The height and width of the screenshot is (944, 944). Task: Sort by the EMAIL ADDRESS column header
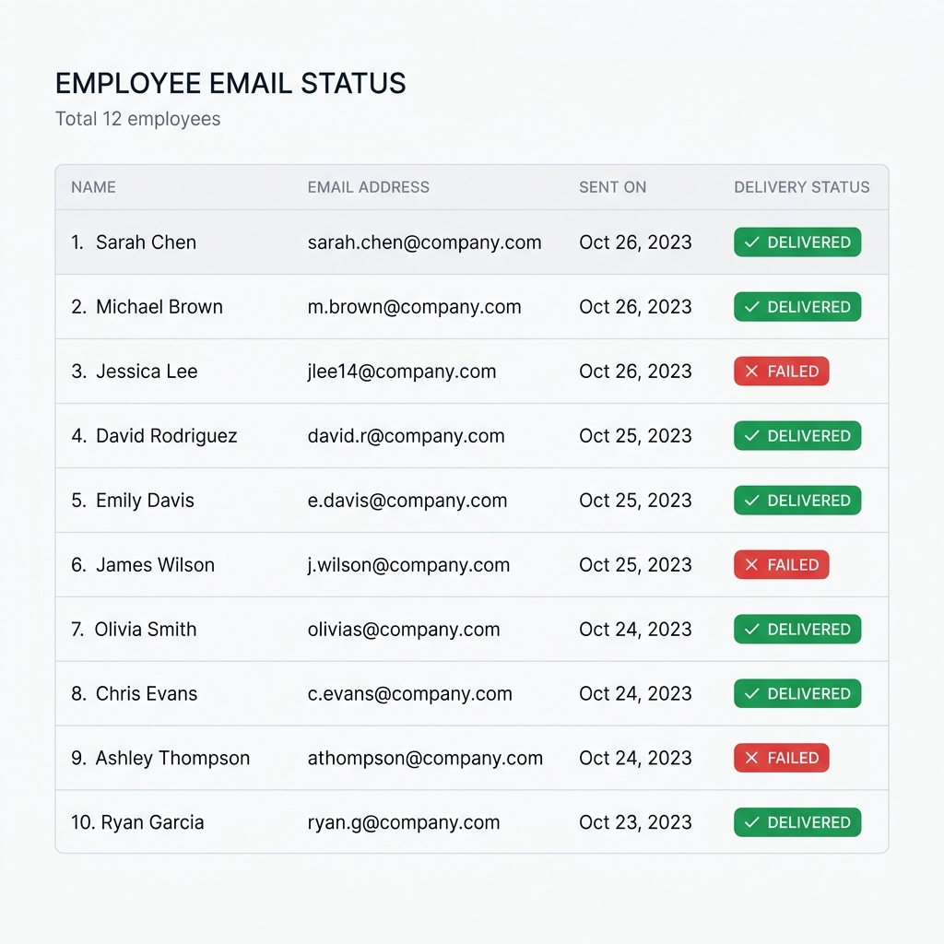pyautogui.click(x=369, y=187)
